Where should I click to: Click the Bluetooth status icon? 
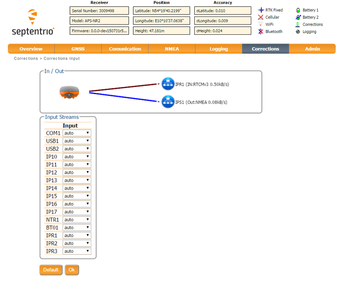[261, 31]
